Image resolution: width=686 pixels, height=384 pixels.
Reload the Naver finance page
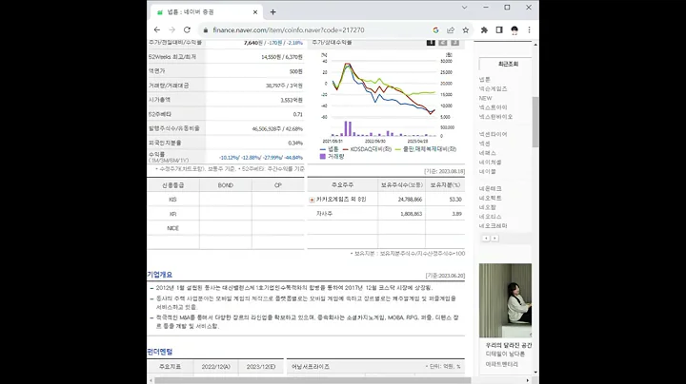(187, 29)
